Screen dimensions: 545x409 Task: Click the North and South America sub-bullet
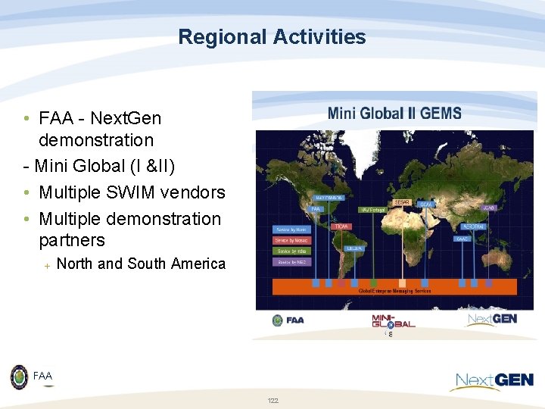tap(141, 264)
